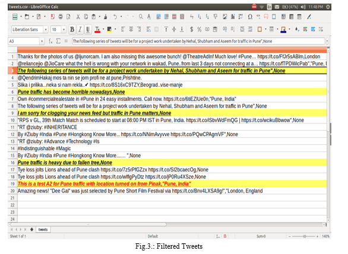Open the system settings gear menu
The height and width of the screenshot is (254, 348).
tap(328, 7)
